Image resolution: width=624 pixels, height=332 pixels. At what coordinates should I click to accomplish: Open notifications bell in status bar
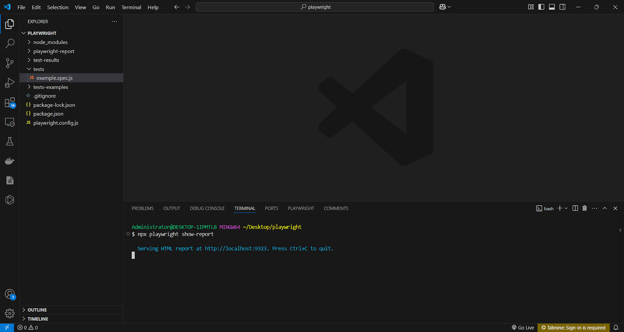616,328
